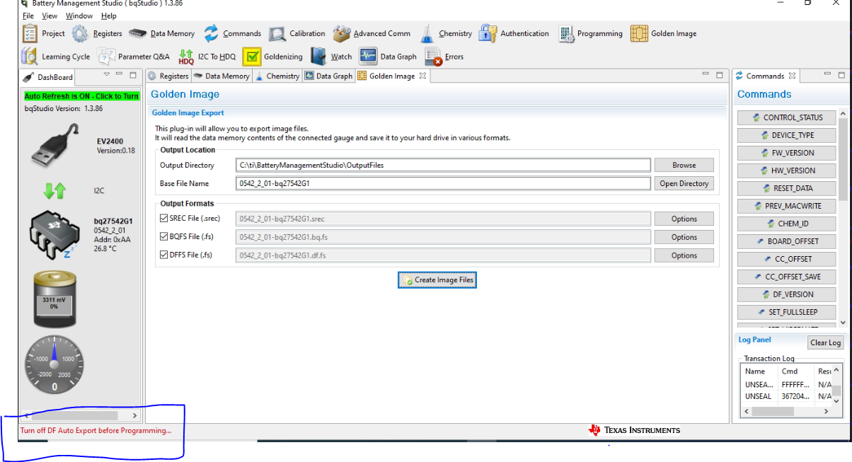Maximize the Commands panel
The image size is (852, 462).
coord(841,75)
